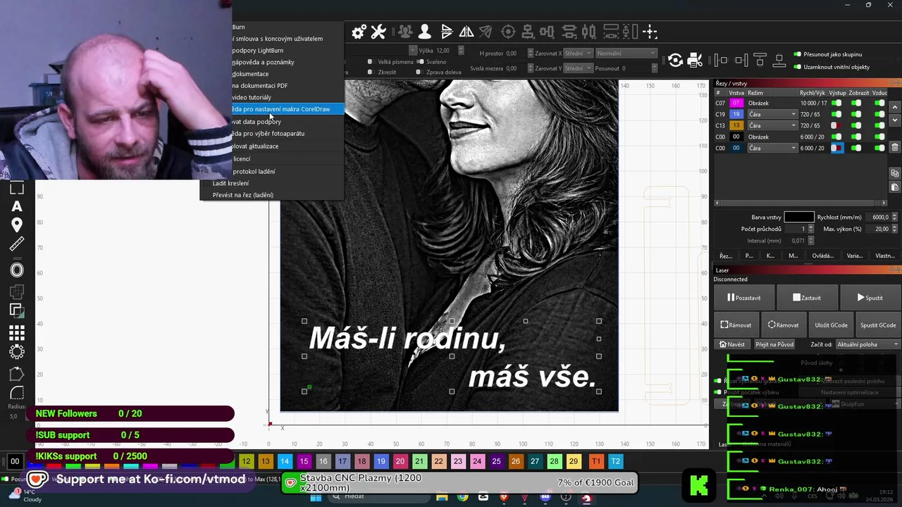Click the Posunout offset input field
Screen dimensions: 902x507
pyautogui.click(x=638, y=68)
